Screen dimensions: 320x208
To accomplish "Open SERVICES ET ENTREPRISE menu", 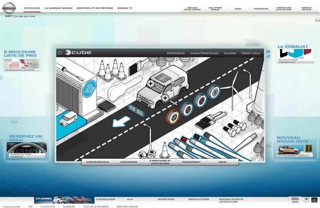I will (95, 8).
